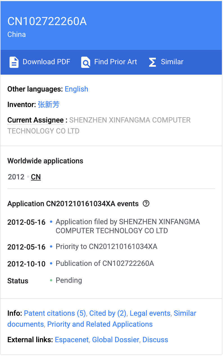Jump to Cited by (2)
The width and height of the screenshot is (223, 356).
108,313
